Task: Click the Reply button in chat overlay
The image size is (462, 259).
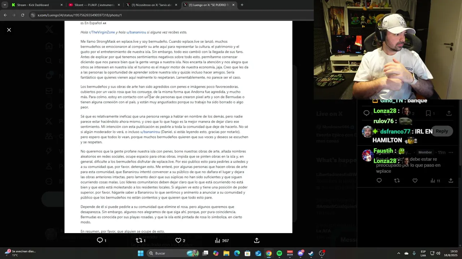Action: tap(441, 131)
